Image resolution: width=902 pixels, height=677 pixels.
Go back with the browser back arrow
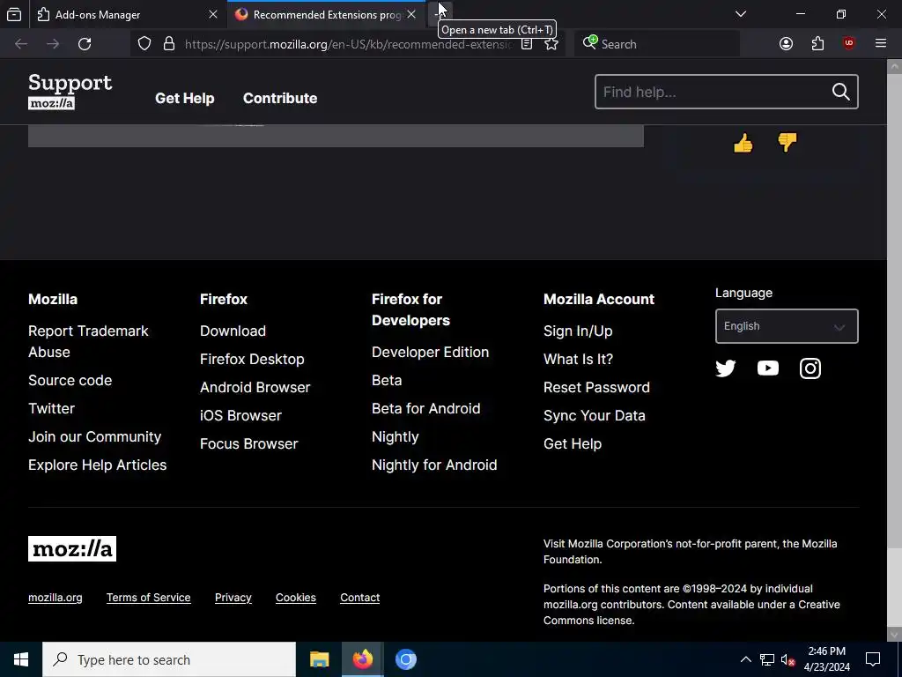21,44
